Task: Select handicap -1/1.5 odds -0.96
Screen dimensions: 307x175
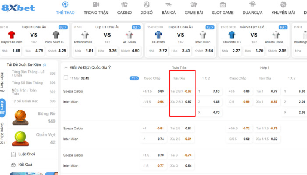Action: (x=153, y=102)
